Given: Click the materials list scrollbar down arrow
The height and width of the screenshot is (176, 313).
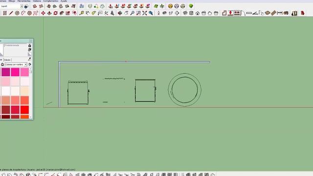Looking at the screenshot, I should [x=30, y=117].
